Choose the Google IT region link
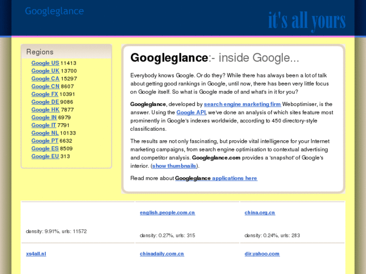 tap(44, 125)
